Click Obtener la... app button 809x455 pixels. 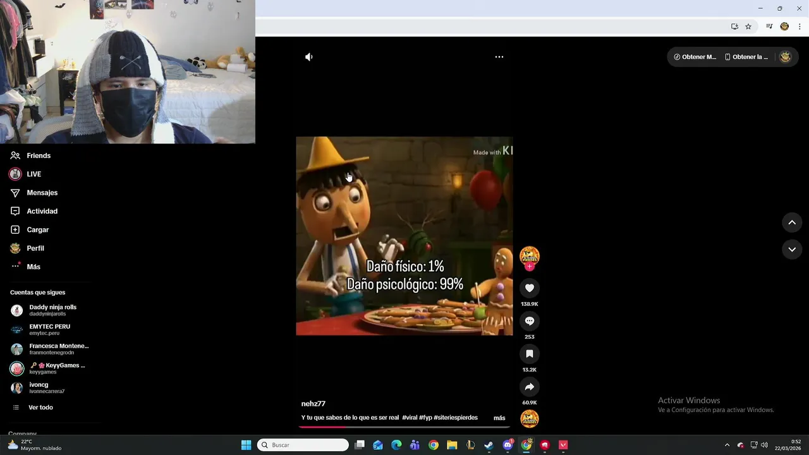746,57
